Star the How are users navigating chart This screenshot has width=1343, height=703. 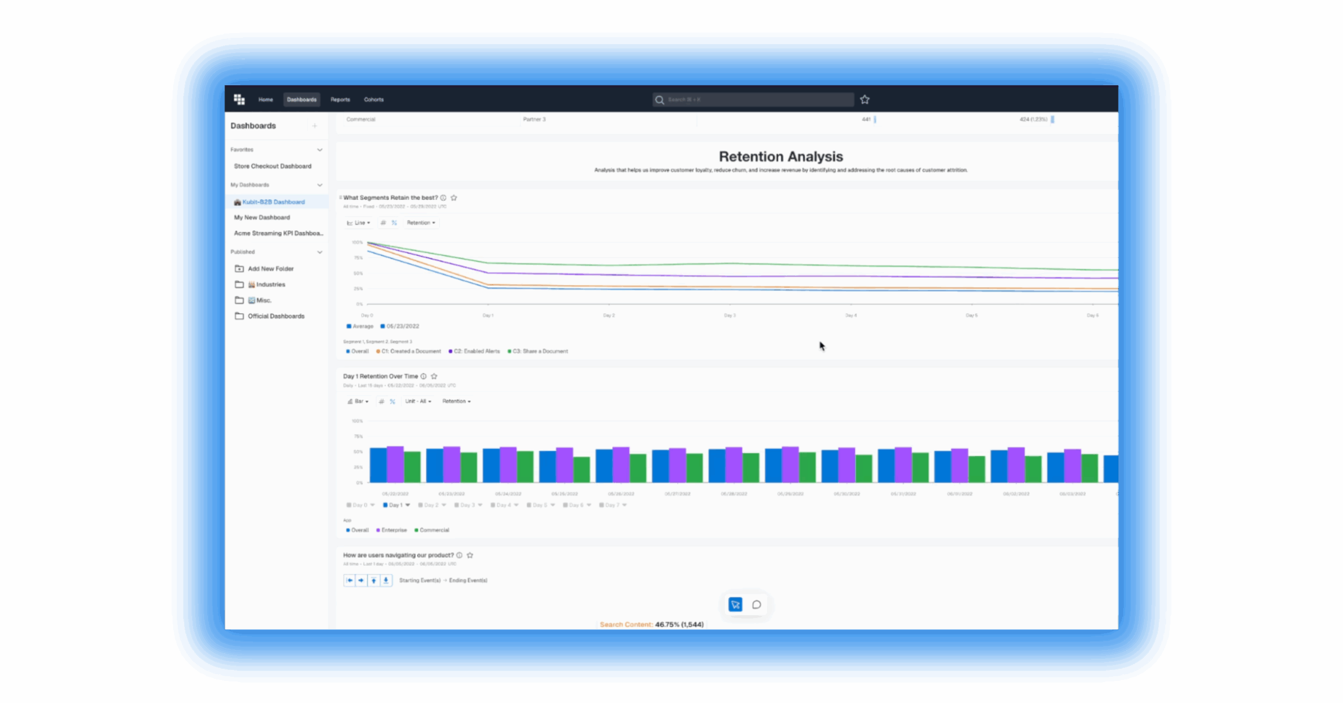470,555
